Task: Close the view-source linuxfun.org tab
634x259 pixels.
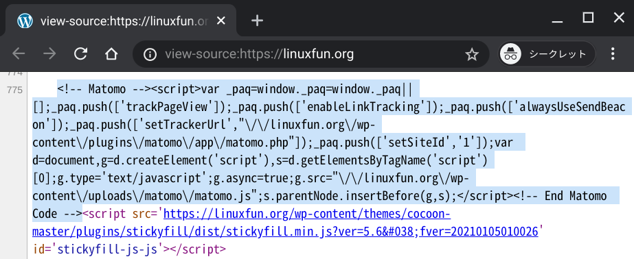Action: [220, 21]
